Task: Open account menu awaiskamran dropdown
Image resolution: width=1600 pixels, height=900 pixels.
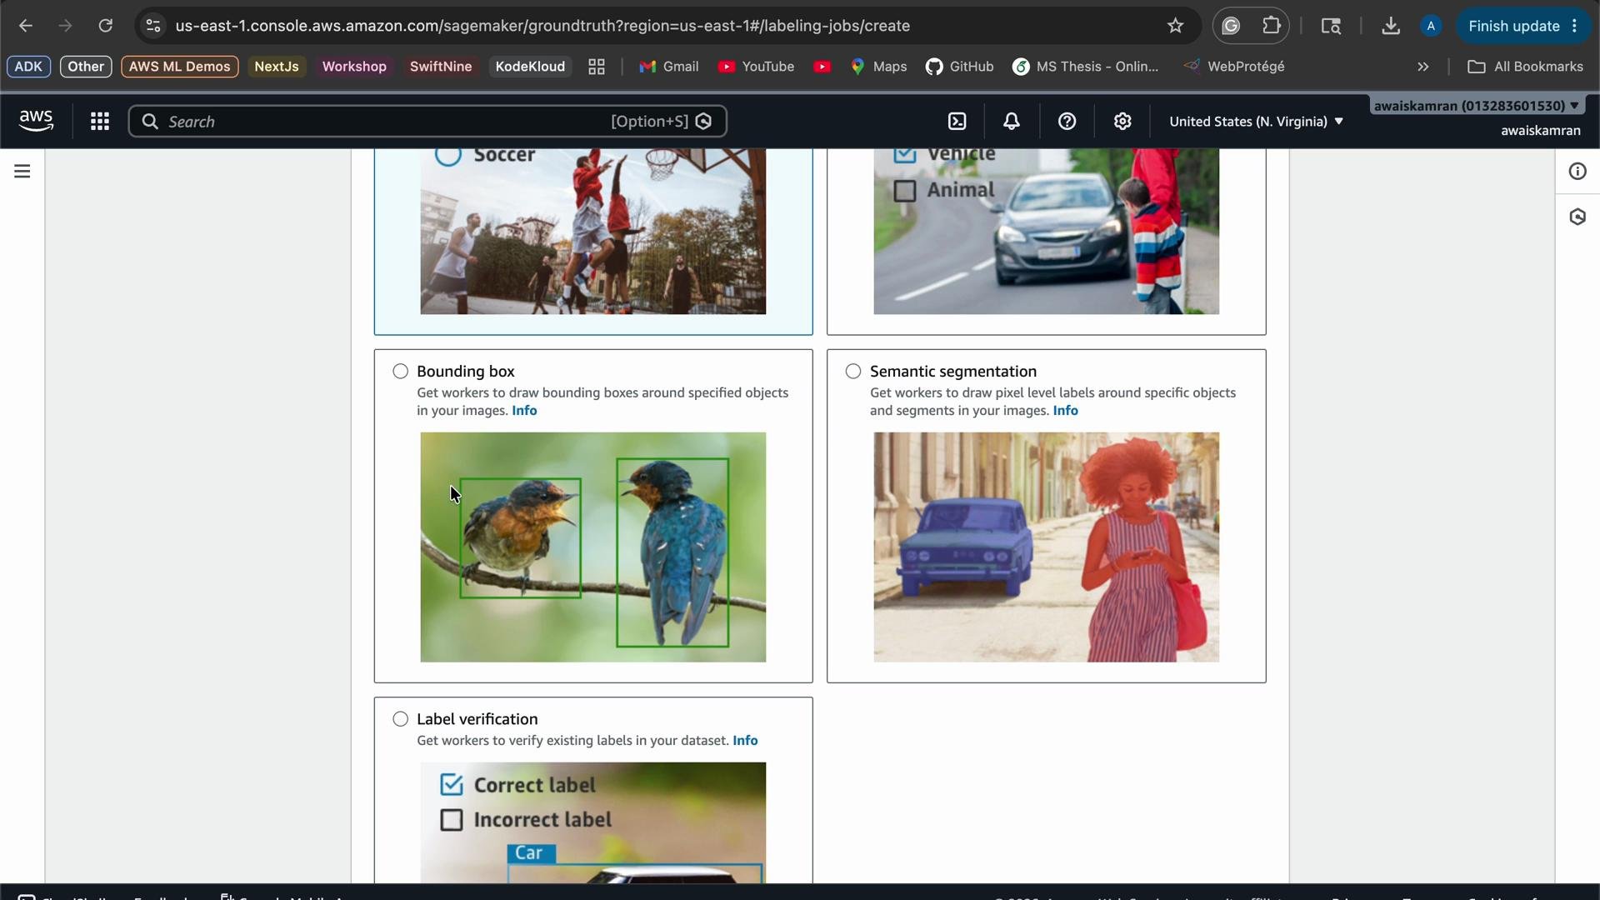Action: click(1477, 106)
